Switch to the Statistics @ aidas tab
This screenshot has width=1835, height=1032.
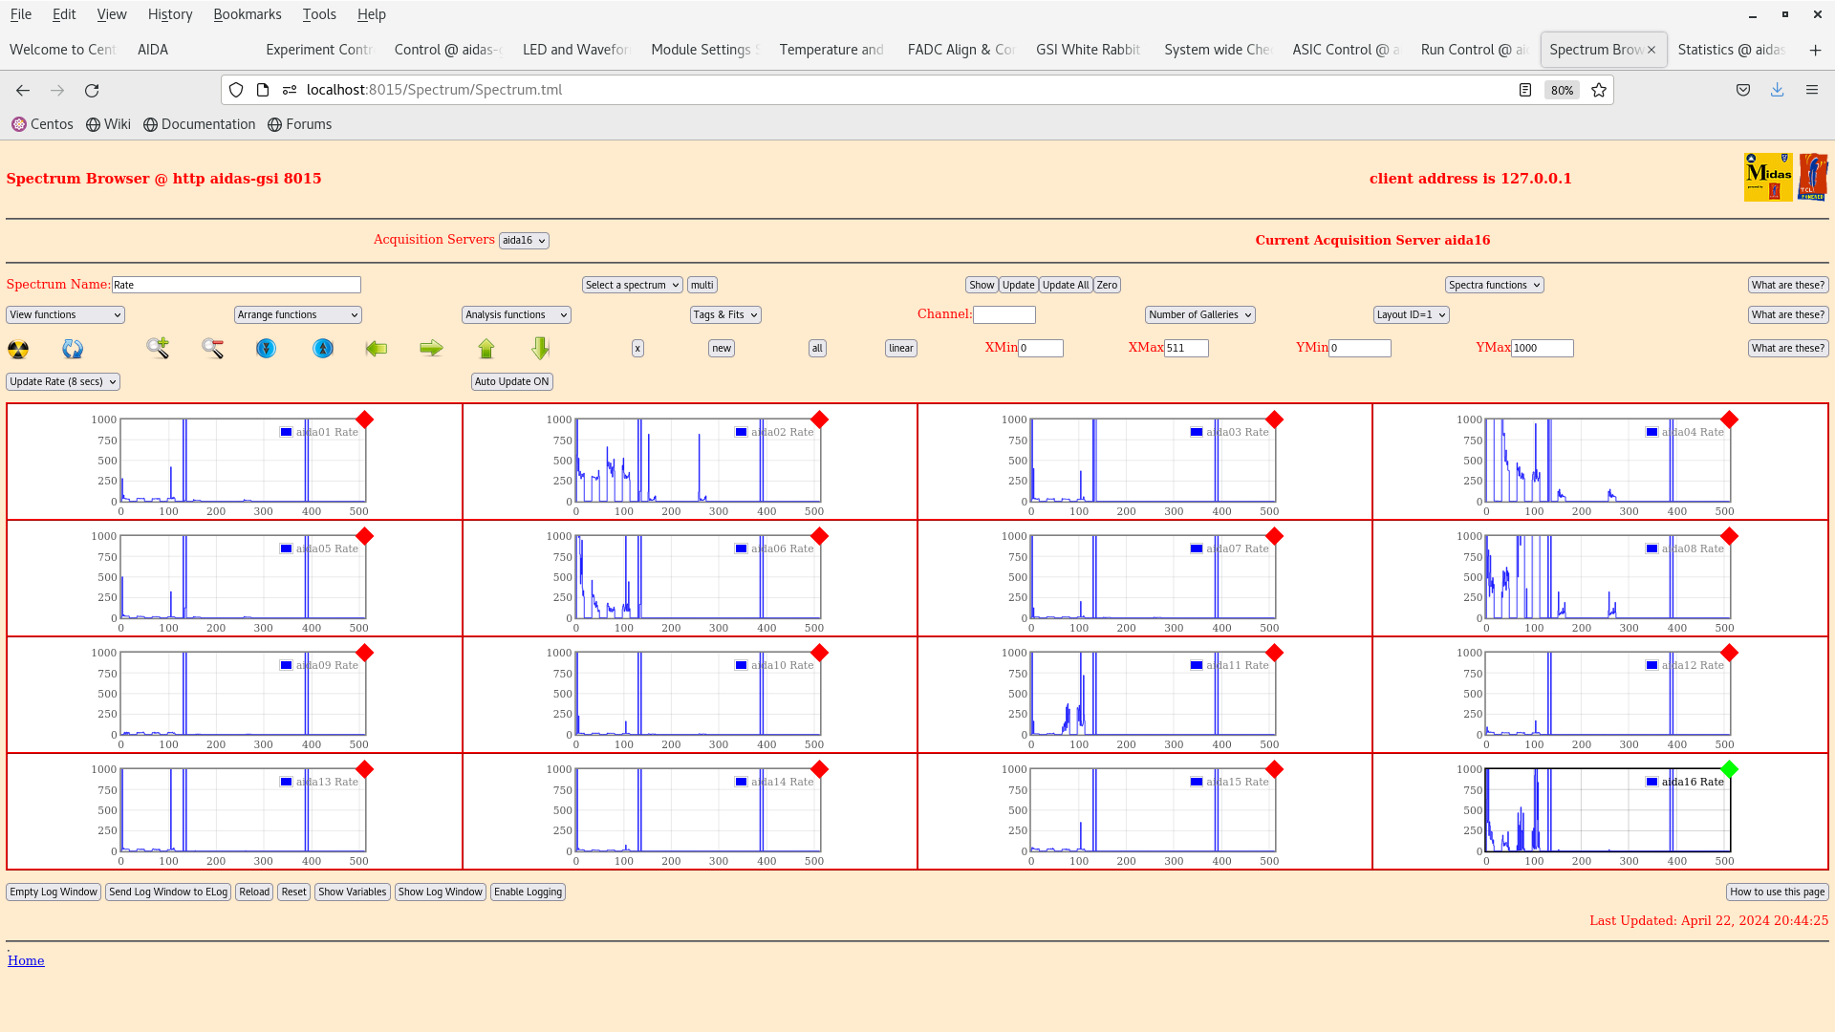1731,50
